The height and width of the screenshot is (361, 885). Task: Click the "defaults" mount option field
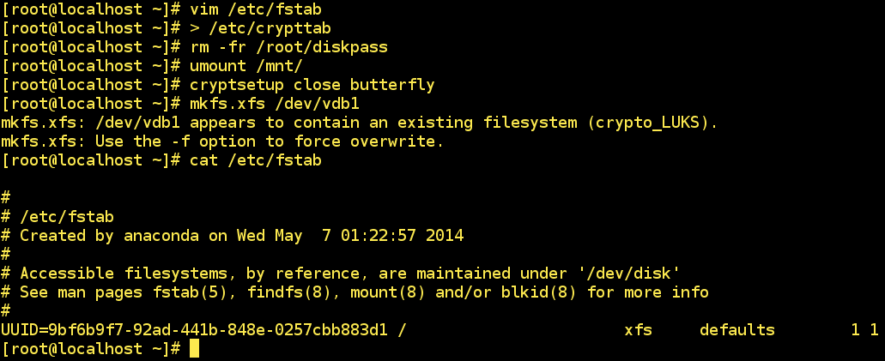(736, 330)
